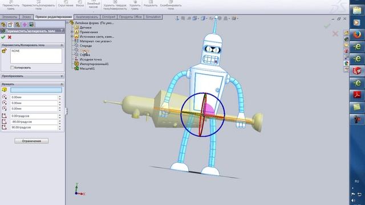Viewport: 365px width, 205px height.
Task: Select the Импортированный1 feature
Action: (94, 64)
